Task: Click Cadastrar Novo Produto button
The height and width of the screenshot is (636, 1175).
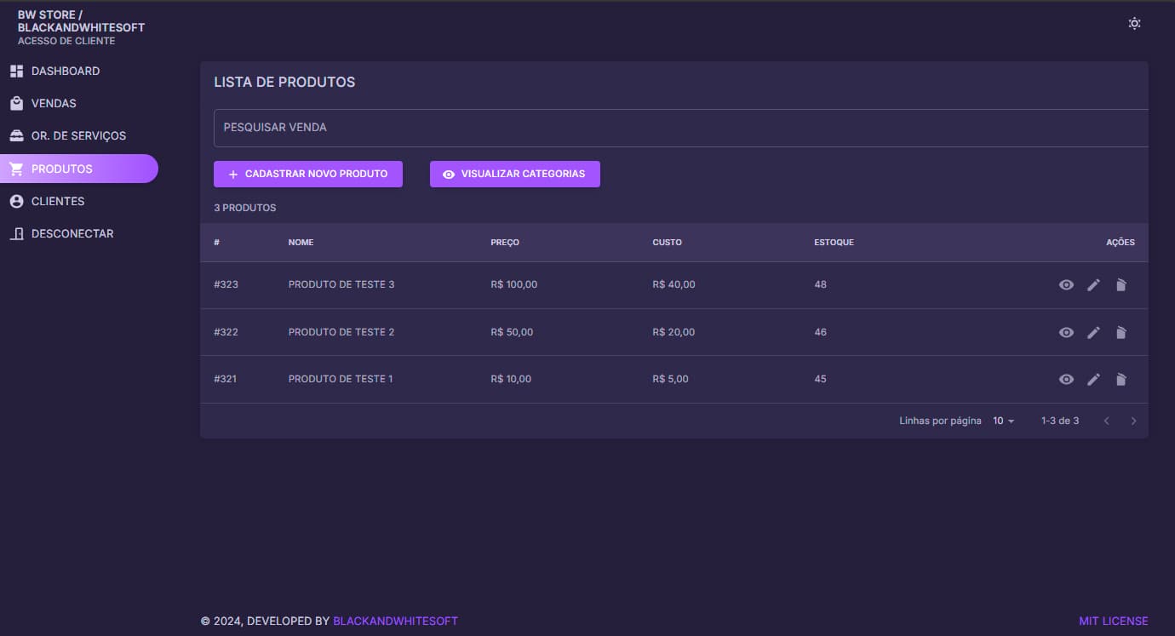Action: [308, 174]
